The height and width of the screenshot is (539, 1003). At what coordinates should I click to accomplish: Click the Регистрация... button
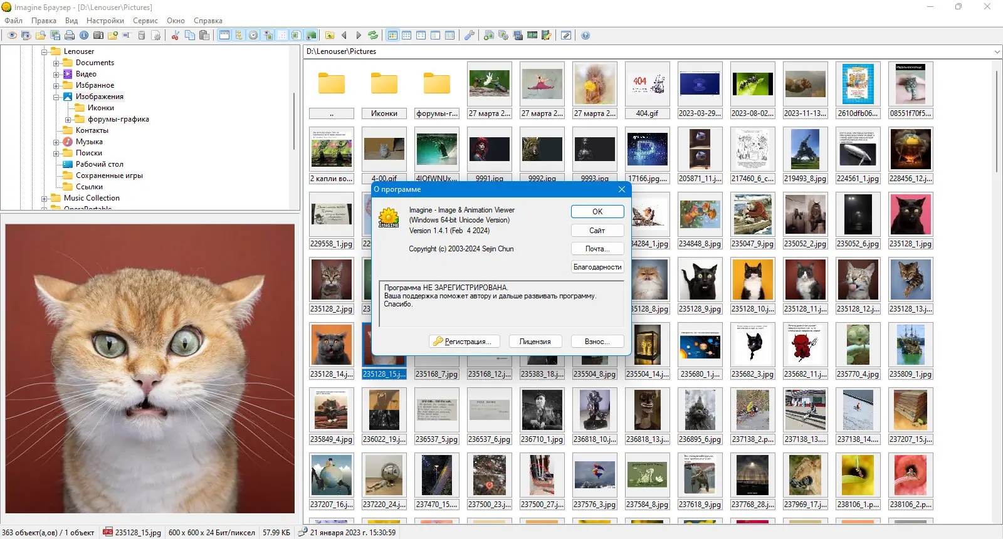coord(465,342)
